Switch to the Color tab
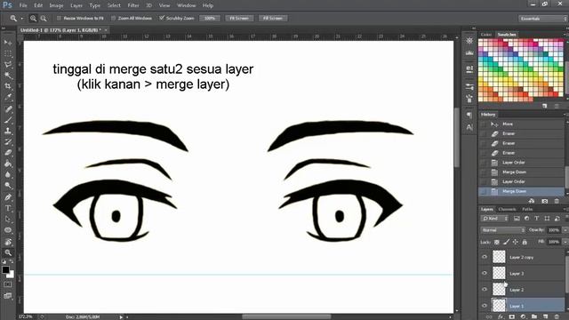Screen dimensions: 569x320 [x=486, y=35]
